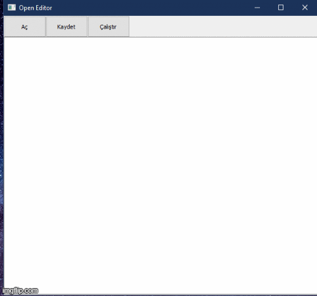Focus the white editing canvas below the toolbar
Image resolution: width=317 pixels, height=296 pixels.
160,166
